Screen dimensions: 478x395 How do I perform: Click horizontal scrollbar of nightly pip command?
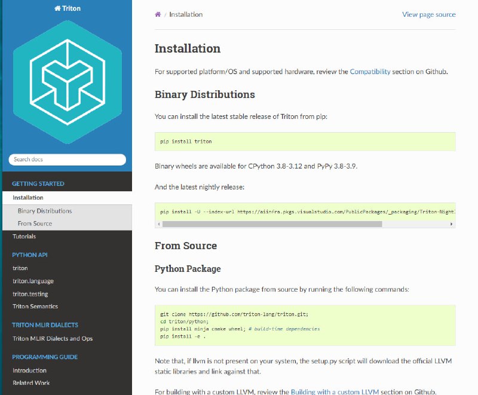point(272,224)
